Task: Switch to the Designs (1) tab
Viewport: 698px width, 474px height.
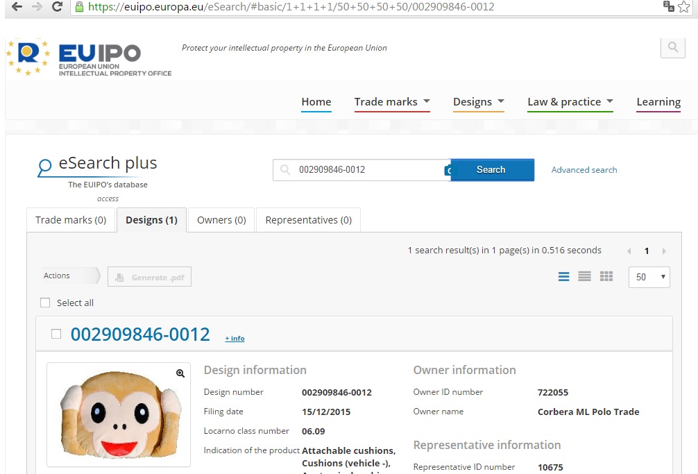Action: pos(151,220)
